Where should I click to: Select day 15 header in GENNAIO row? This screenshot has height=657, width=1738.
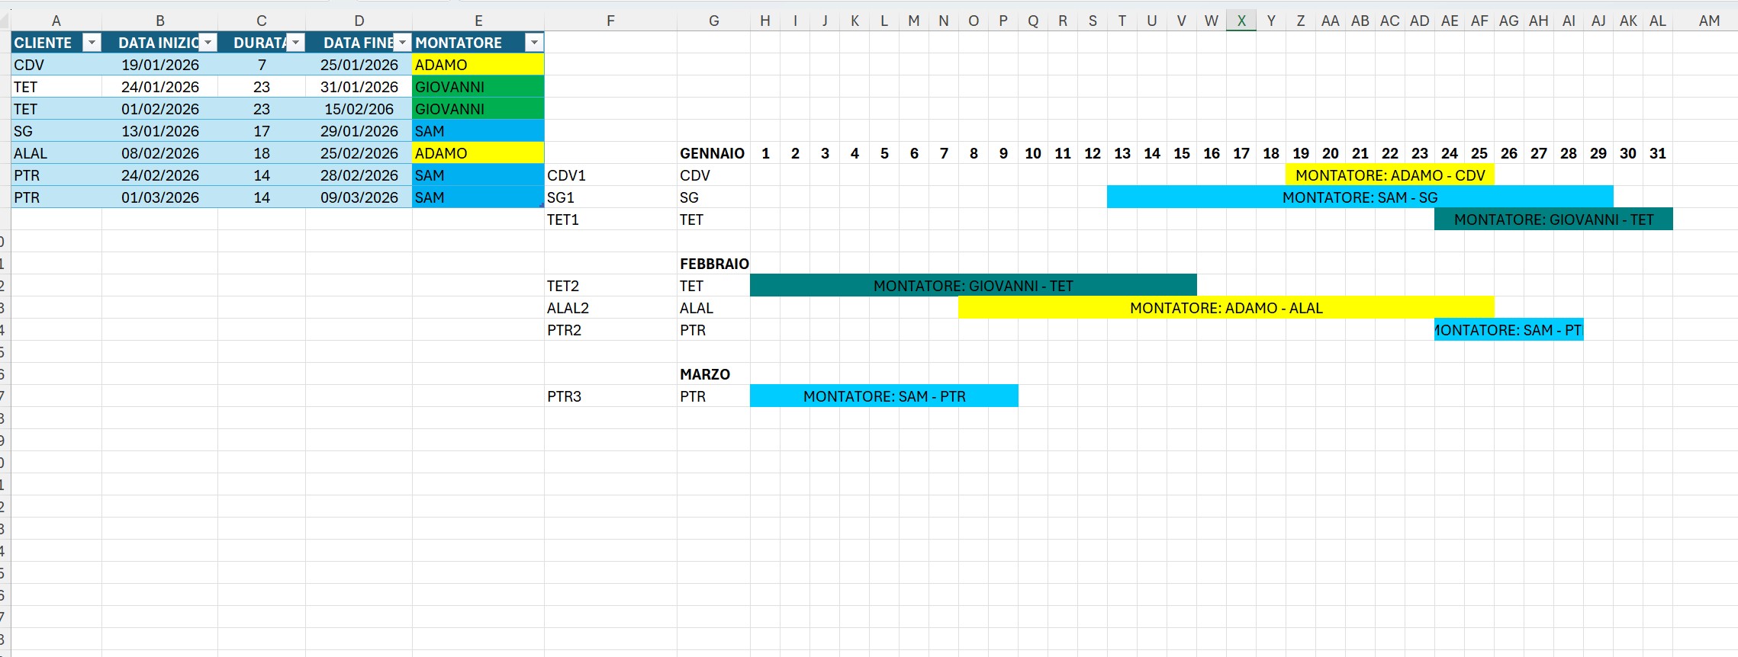click(x=1182, y=153)
